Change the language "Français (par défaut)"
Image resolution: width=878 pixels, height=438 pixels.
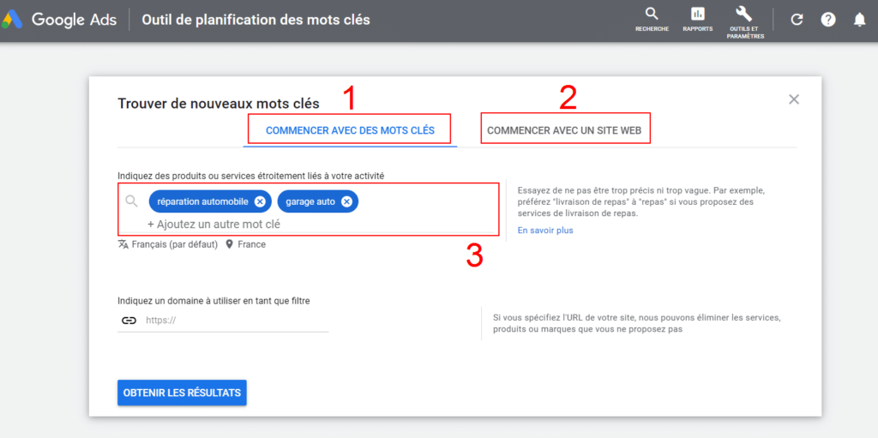pos(169,244)
